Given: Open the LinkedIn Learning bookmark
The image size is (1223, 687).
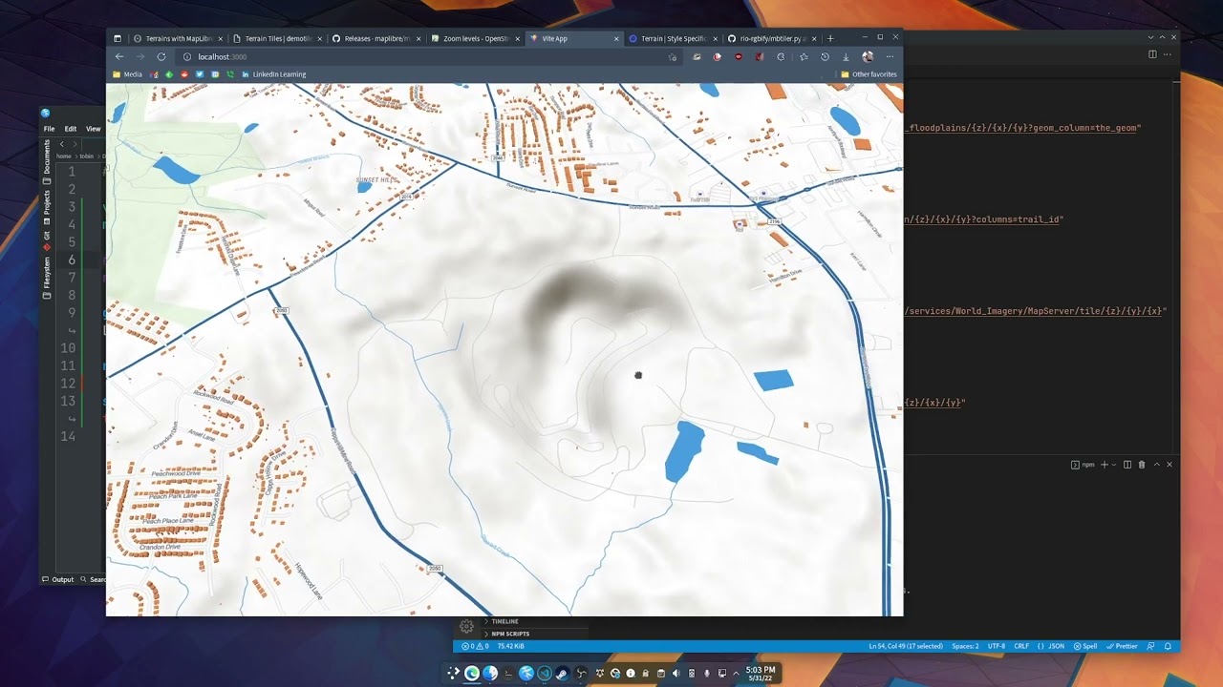Looking at the screenshot, I should click(273, 74).
